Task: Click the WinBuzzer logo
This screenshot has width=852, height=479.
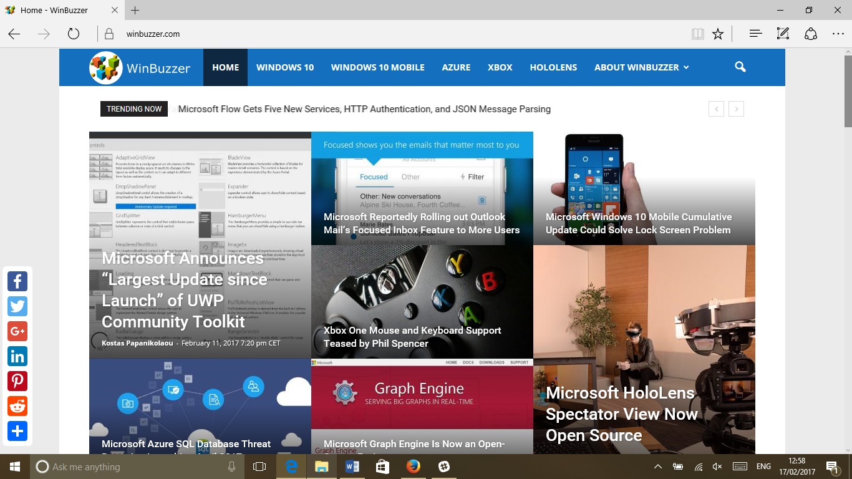Action: (140, 67)
